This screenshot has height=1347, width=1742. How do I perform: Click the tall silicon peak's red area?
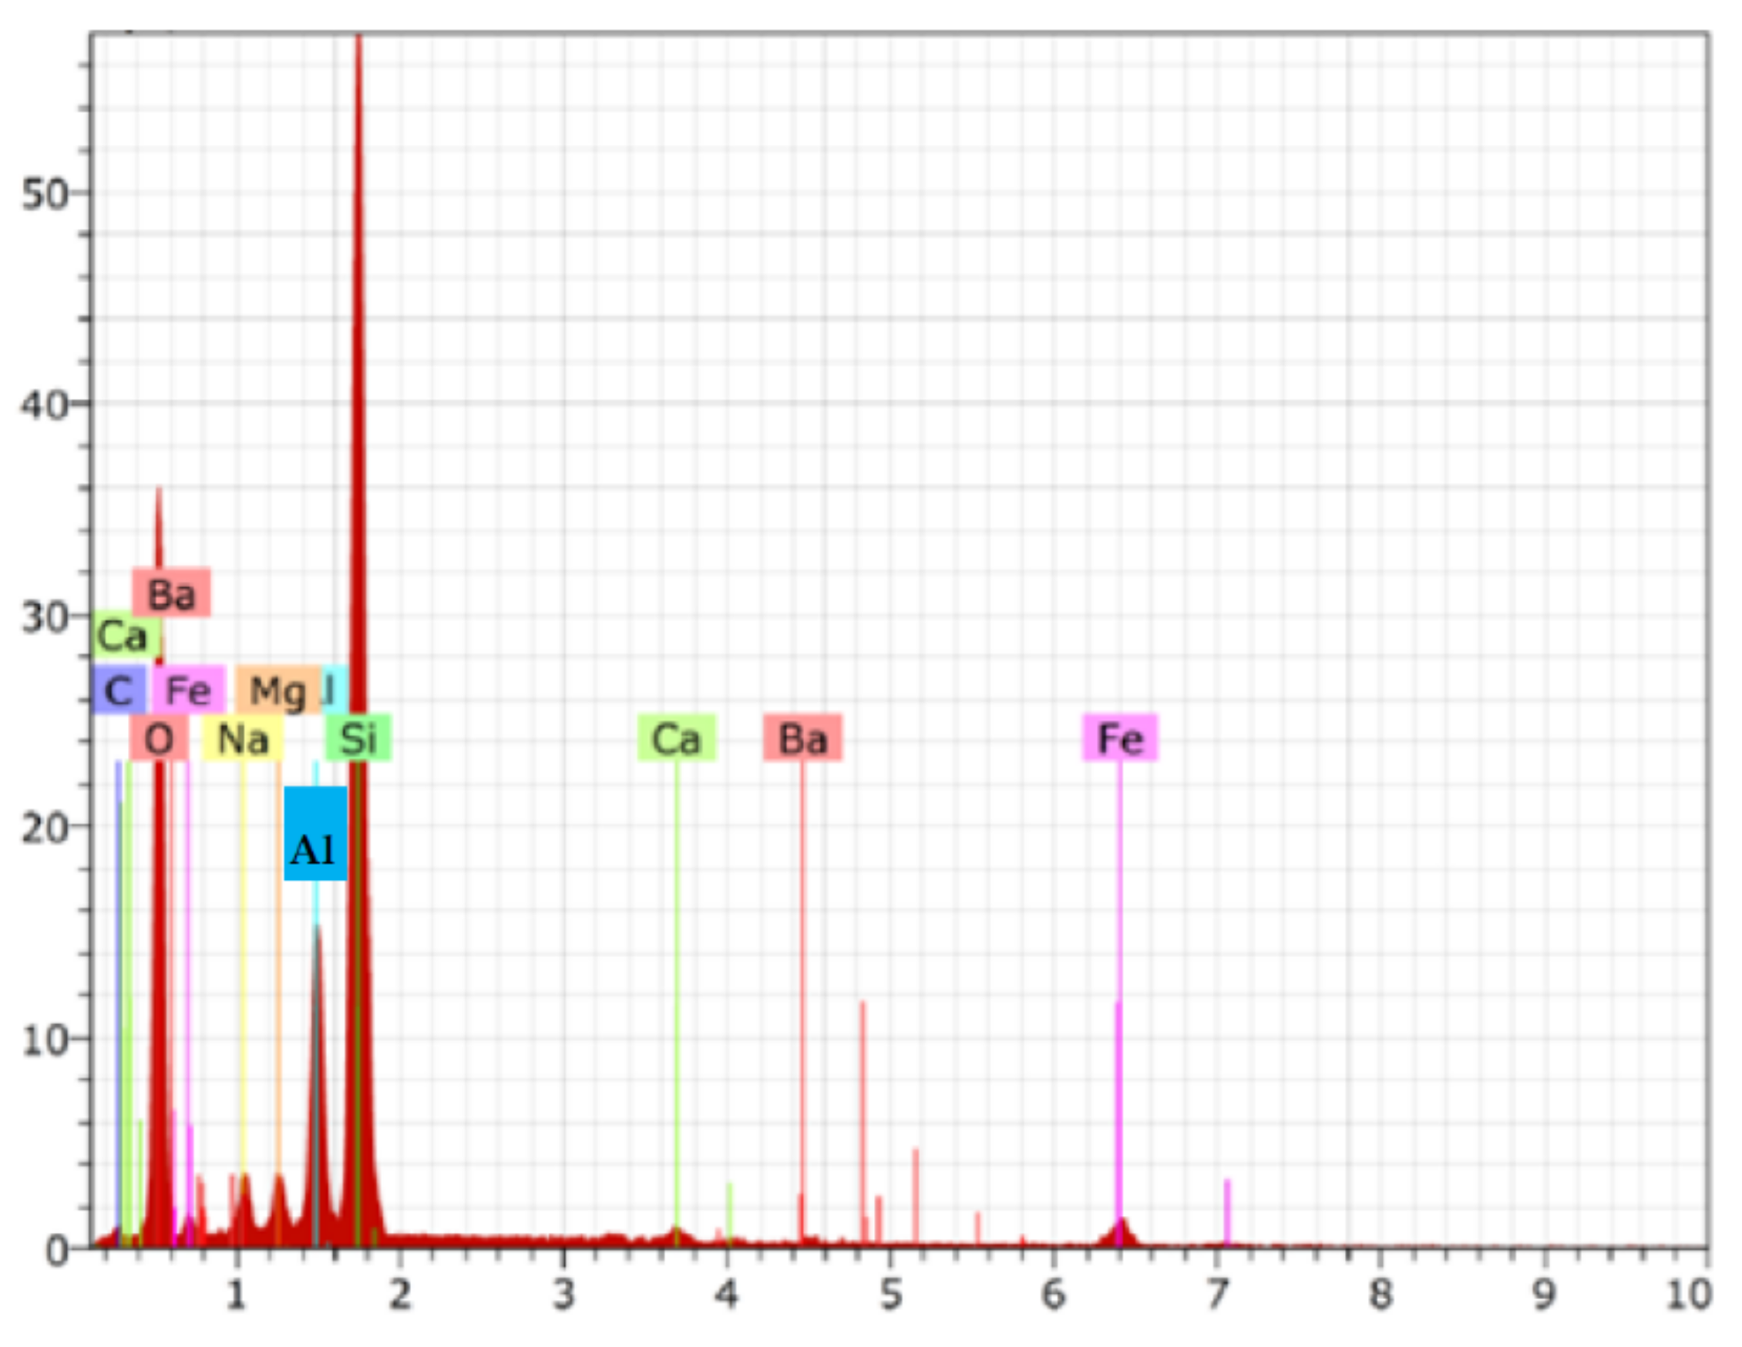(x=358, y=479)
